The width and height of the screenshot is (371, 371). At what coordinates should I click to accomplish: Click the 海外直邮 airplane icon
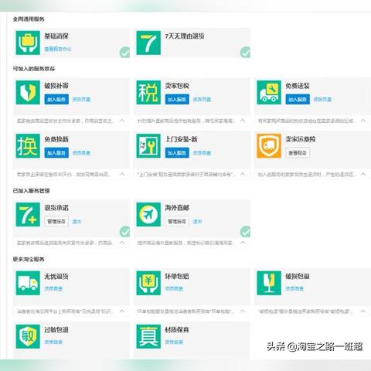[x=148, y=214]
